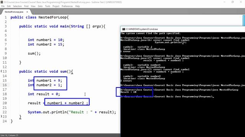Click the last command prompt line in cmd
Viewport: 245px width, 137px height.
pos(167,97)
